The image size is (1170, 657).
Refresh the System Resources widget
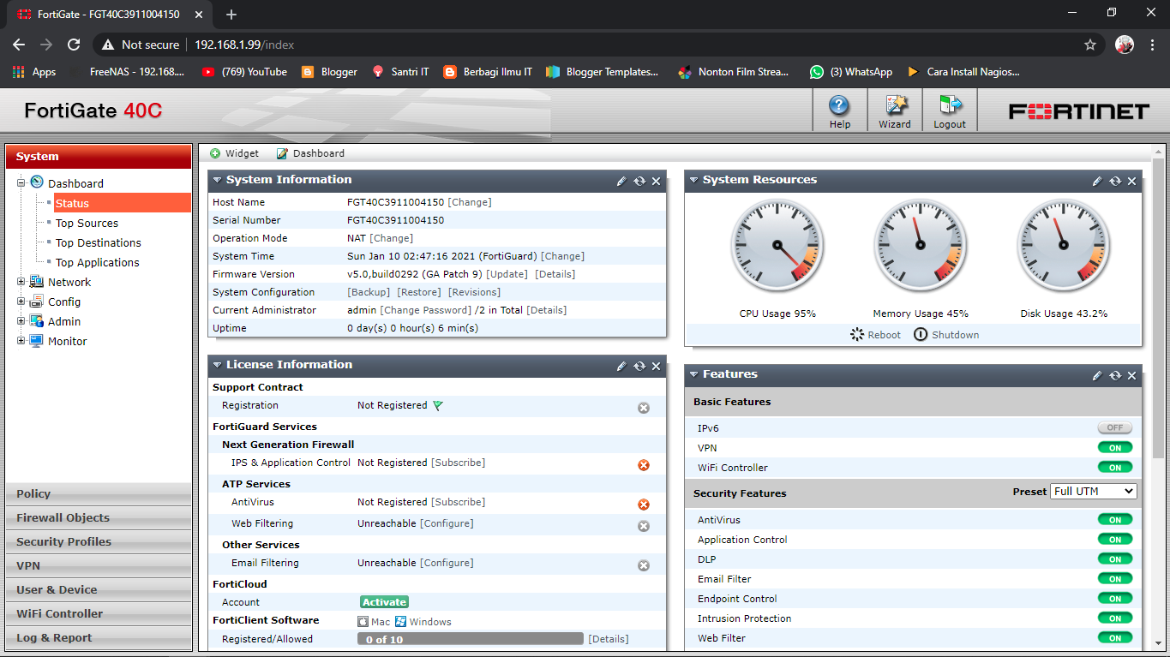pos(1115,181)
